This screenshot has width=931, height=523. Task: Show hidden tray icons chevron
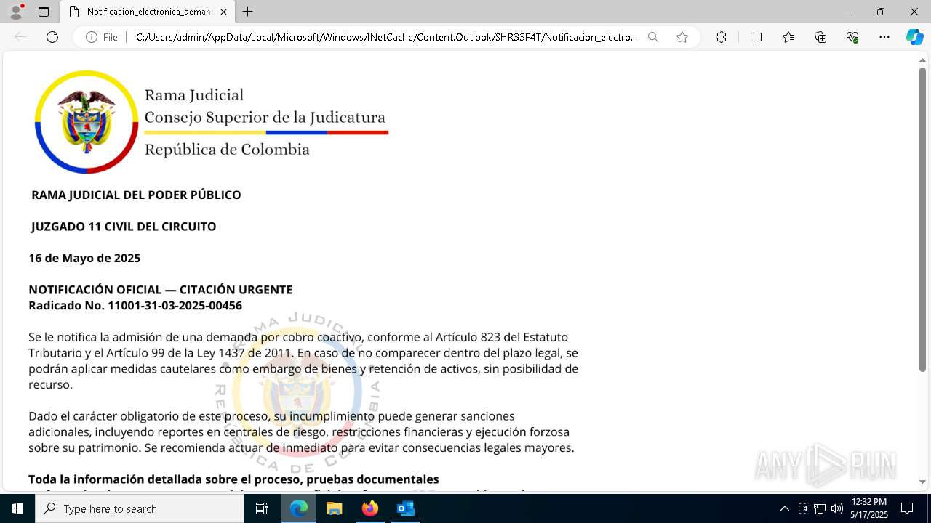(784, 508)
